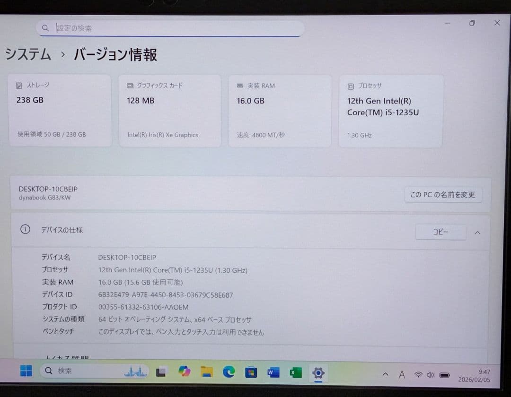Open the Microsoft Store icon
The width and height of the screenshot is (511, 397).
[251, 373]
